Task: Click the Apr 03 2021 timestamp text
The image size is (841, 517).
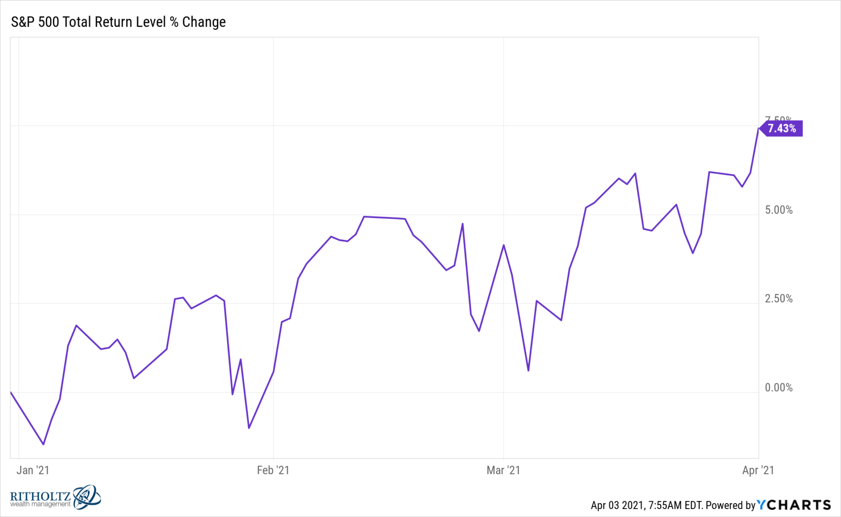Action: point(646,505)
